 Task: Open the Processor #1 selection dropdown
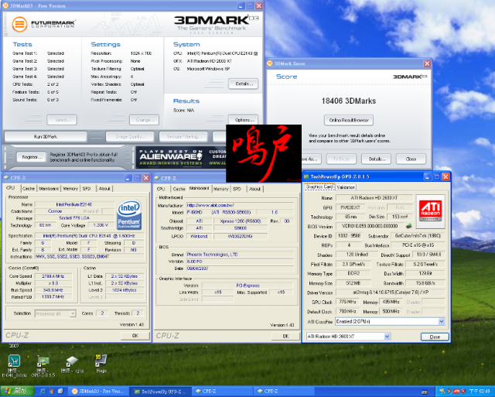coord(73,313)
